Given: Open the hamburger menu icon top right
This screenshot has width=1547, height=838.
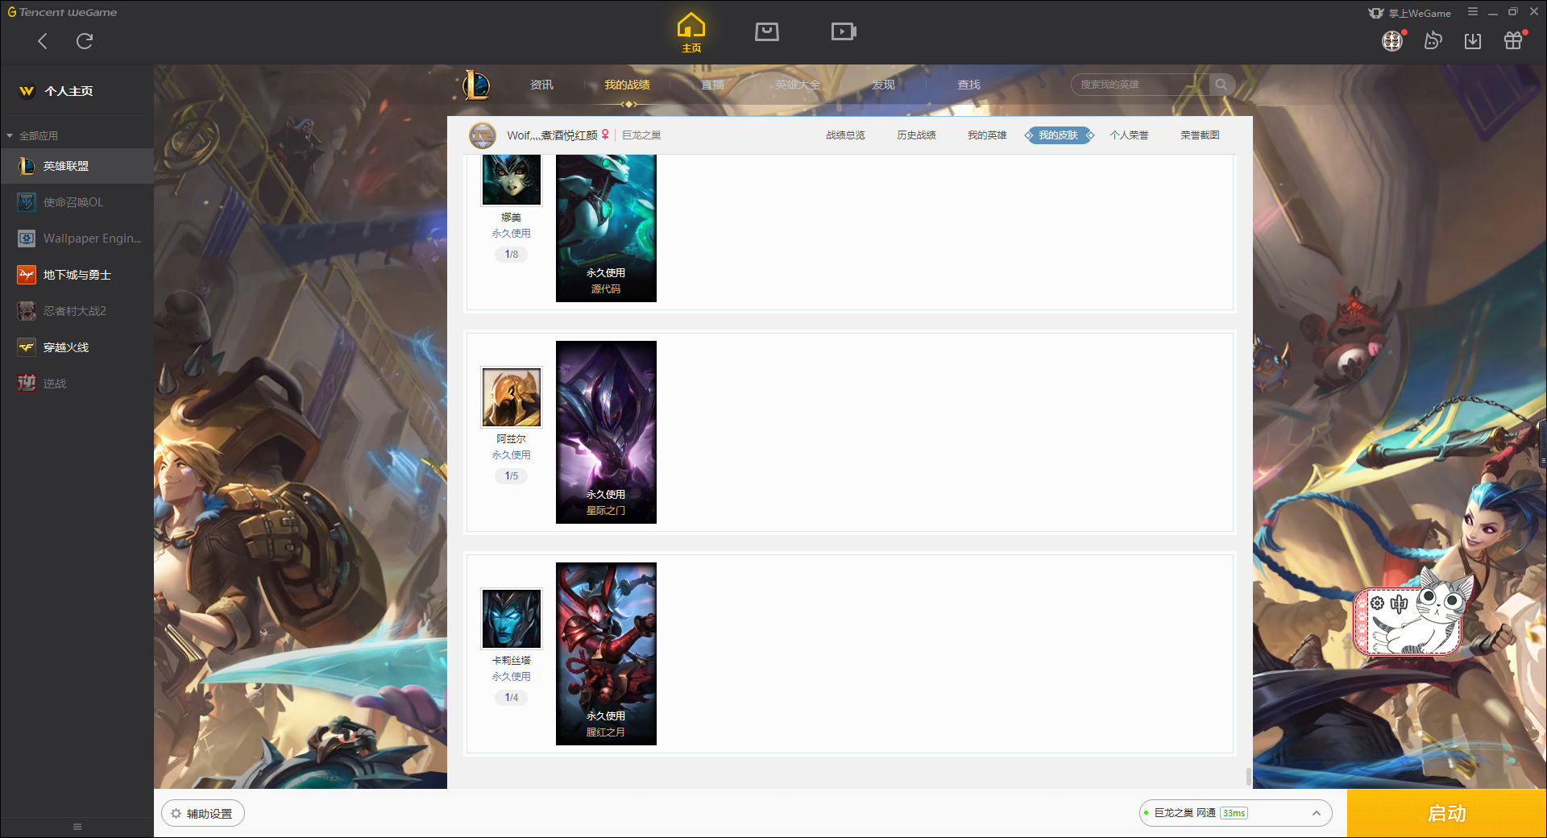Looking at the screenshot, I should point(1473,12).
